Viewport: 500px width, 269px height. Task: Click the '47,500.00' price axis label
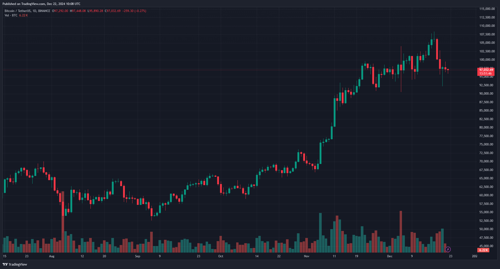click(x=486, y=238)
